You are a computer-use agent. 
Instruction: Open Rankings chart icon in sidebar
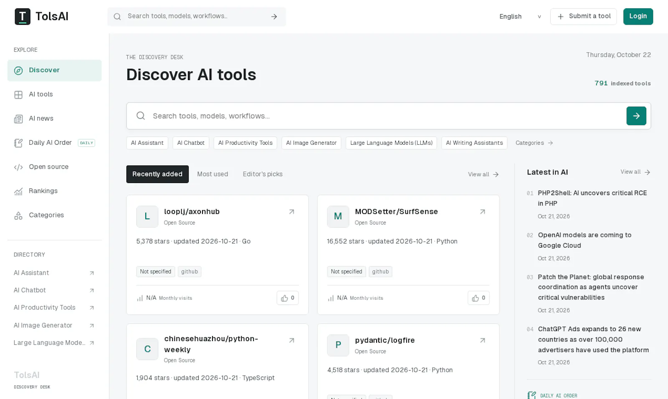18,191
